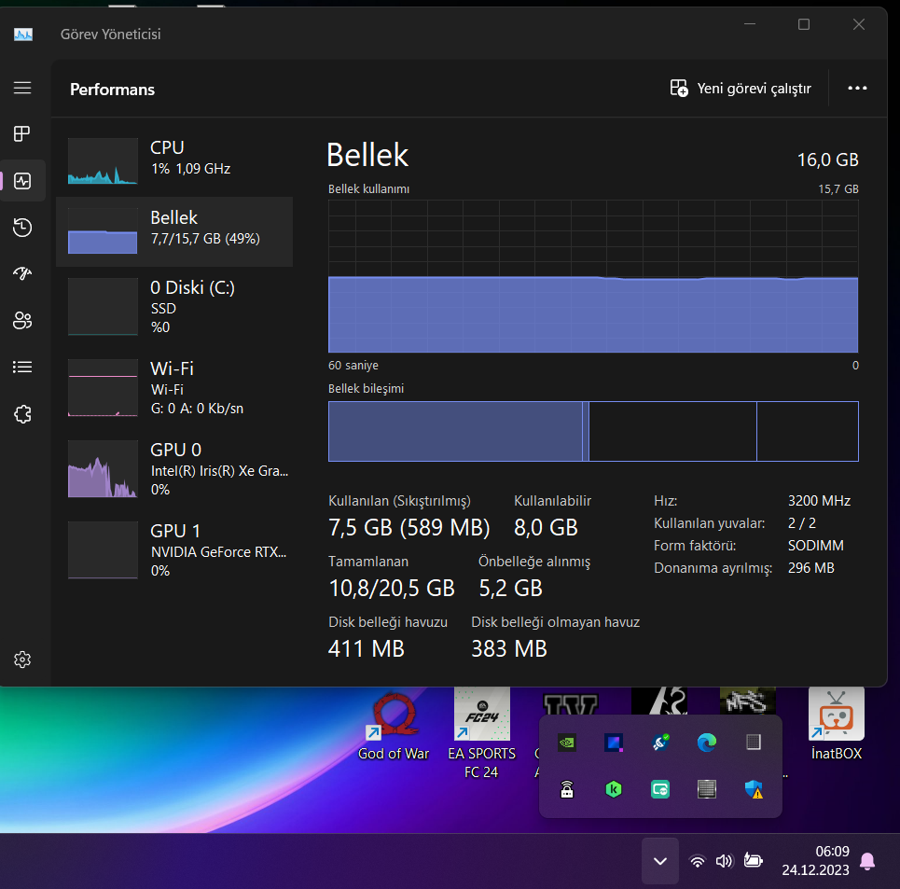Click the Performans page heading
This screenshot has width=900, height=889.
click(113, 90)
